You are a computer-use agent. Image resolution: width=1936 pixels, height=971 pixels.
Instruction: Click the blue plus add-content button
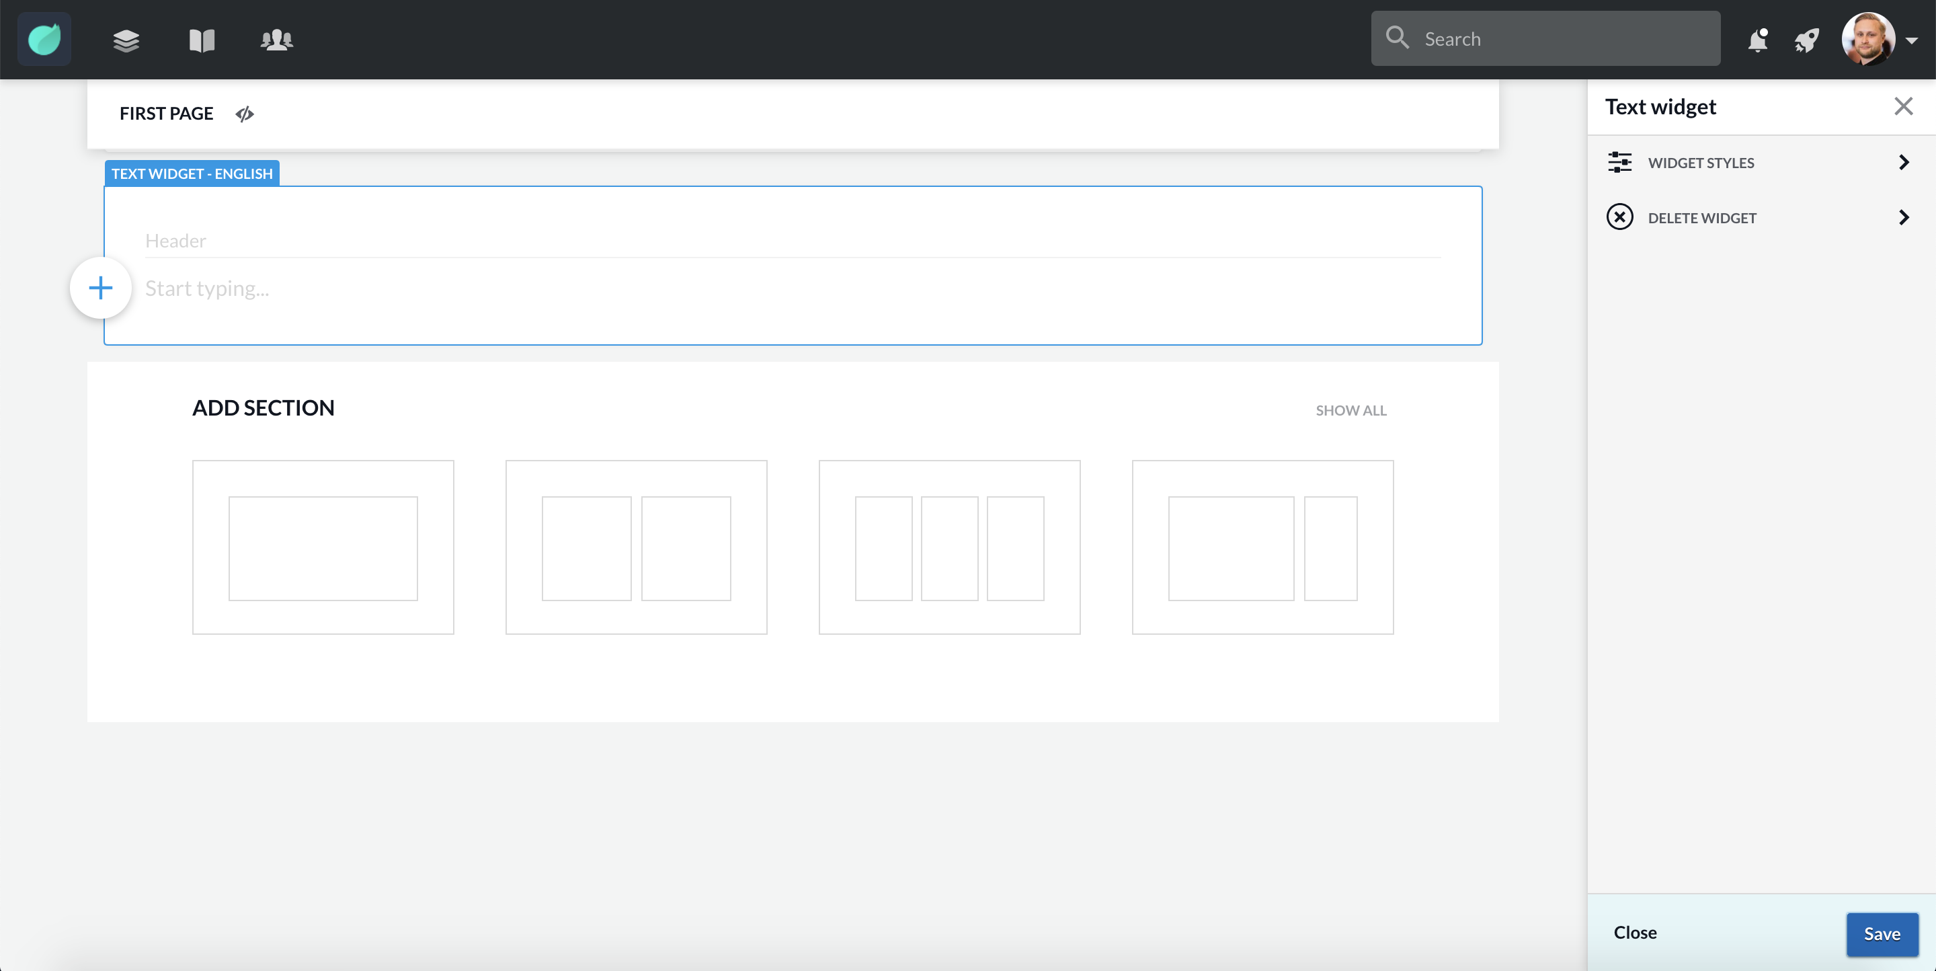point(101,288)
